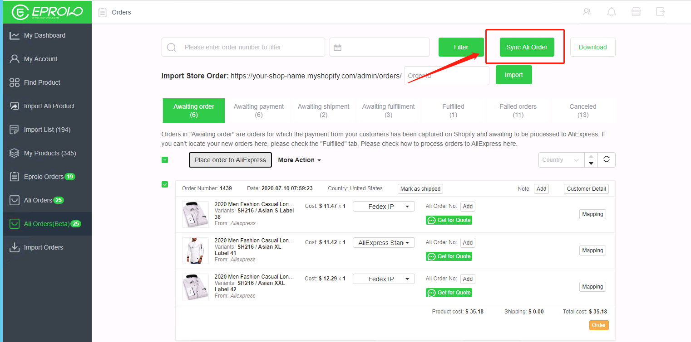The width and height of the screenshot is (691, 342).
Task: Click the Add button next to Note
Action: pyautogui.click(x=541, y=189)
